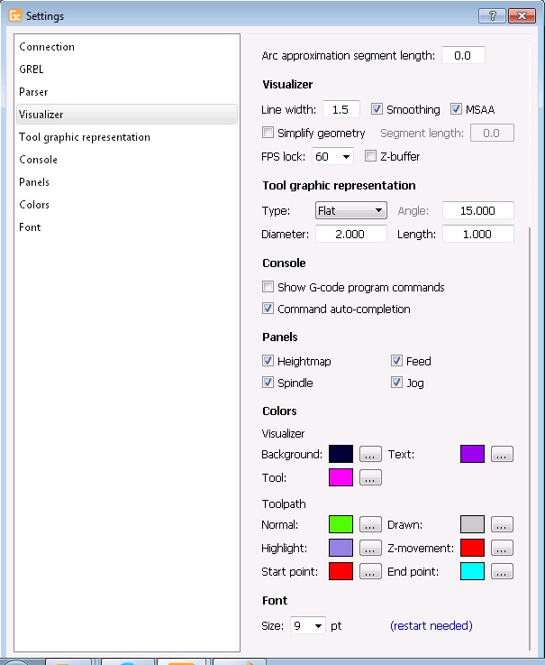Click the Line width input field
This screenshot has height=665, width=545.
click(341, 109)
